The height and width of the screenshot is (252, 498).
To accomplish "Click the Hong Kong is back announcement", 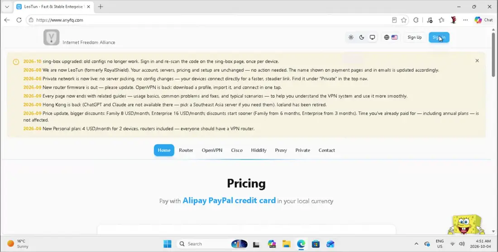I will point(175,105).
